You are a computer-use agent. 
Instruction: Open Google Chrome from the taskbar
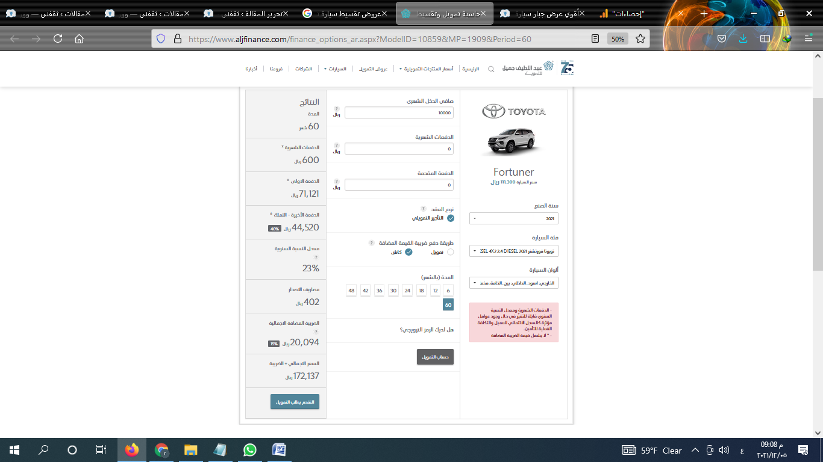tap(161, 450)
